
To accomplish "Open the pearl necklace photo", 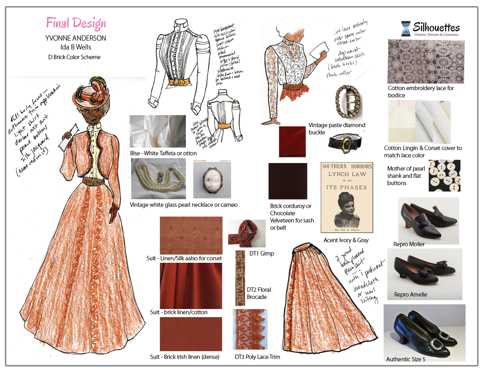I will [159, 179].
